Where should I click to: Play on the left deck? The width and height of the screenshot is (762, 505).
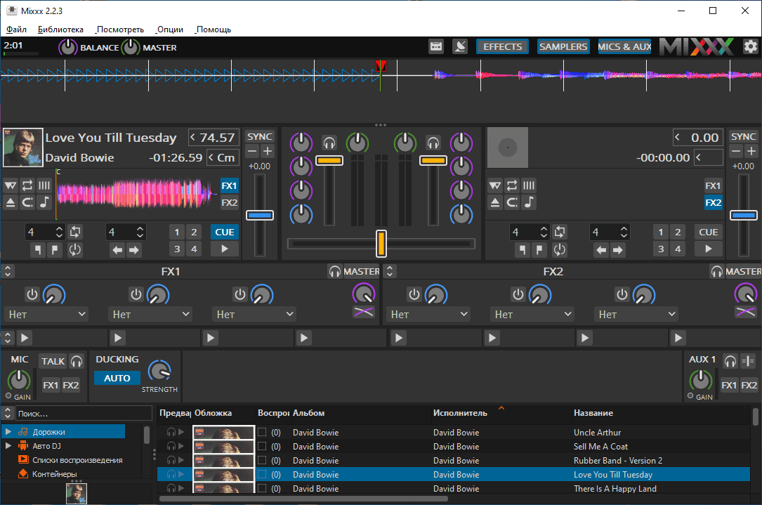click(225, 249)
